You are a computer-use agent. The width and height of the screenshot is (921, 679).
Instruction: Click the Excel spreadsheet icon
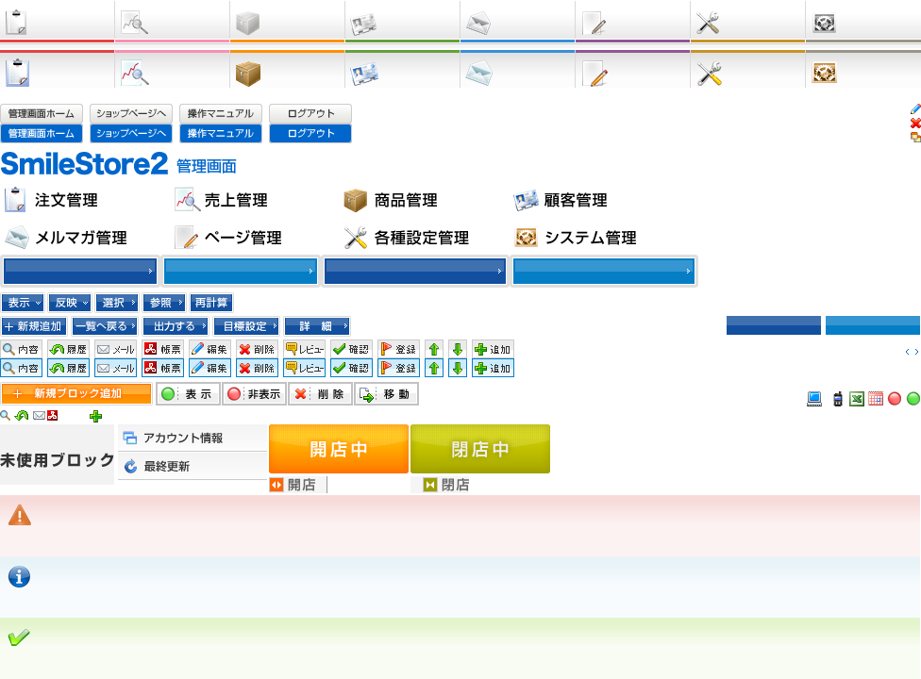857,399
